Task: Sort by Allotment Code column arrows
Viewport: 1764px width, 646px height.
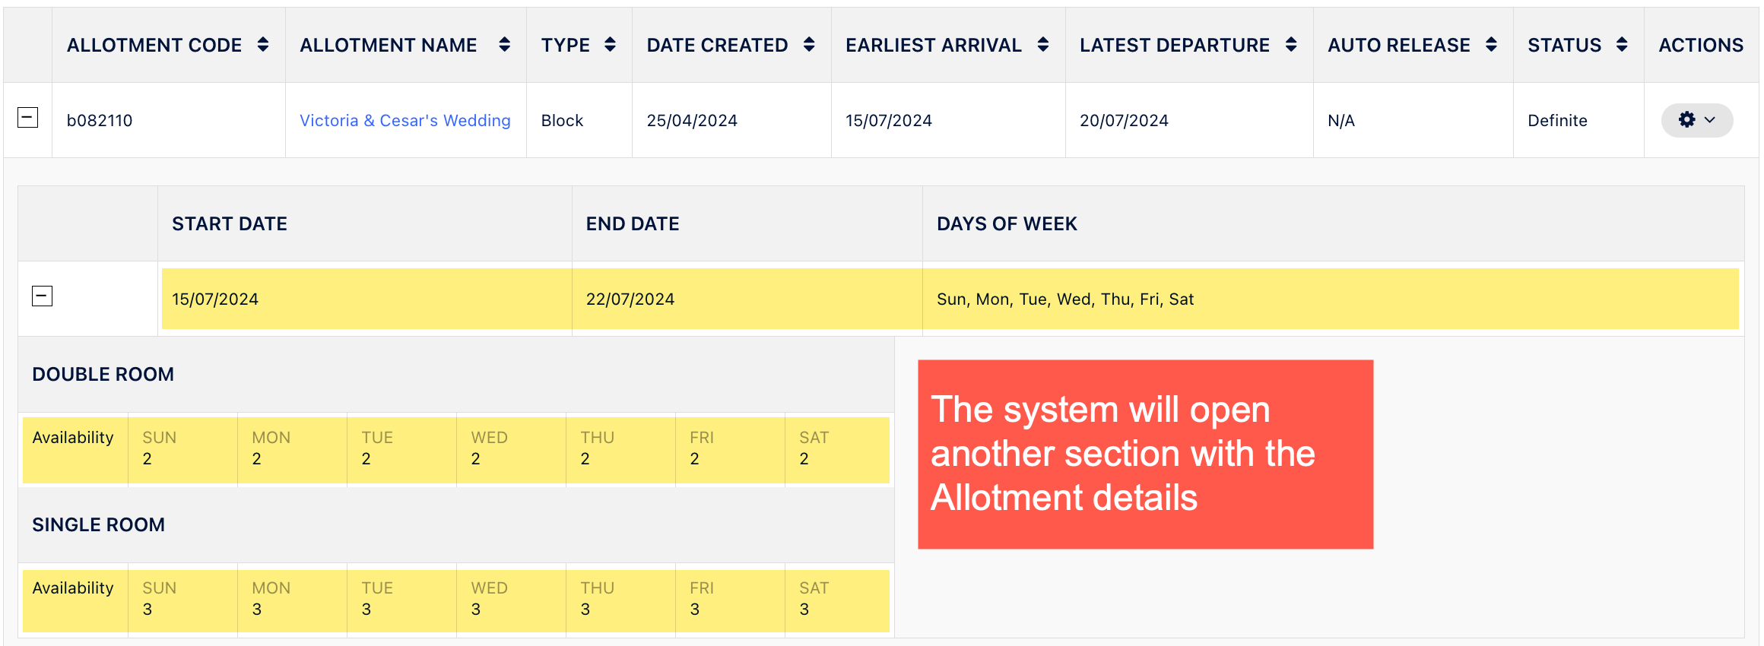Action: tap(263, 45)
